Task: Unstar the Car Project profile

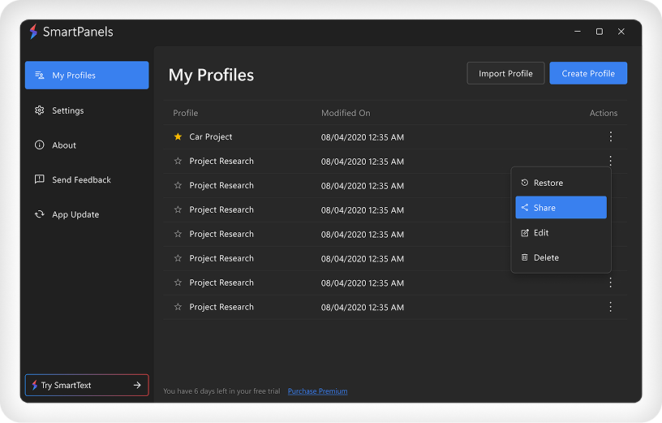Action: pos(178,137)
